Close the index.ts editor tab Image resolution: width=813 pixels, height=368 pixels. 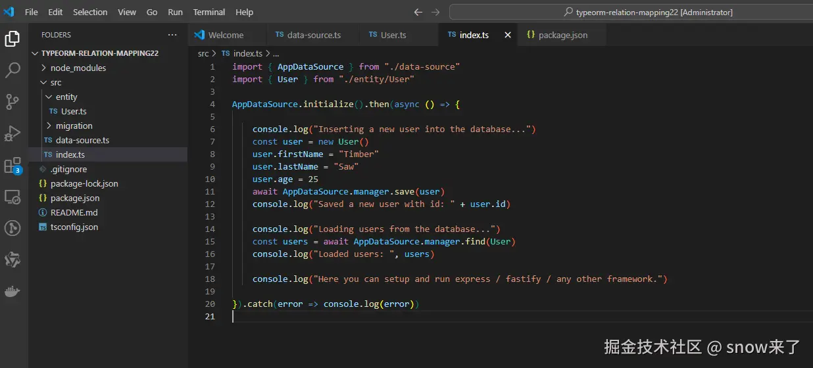coord(507,35)
